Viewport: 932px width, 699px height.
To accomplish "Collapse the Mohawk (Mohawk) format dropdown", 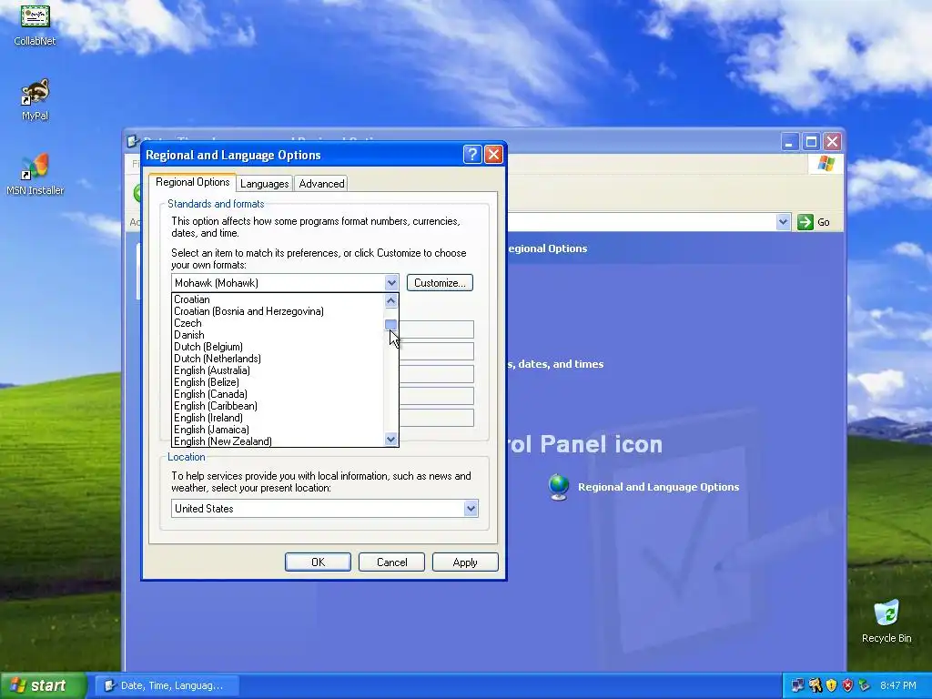I will pos(390,283).
